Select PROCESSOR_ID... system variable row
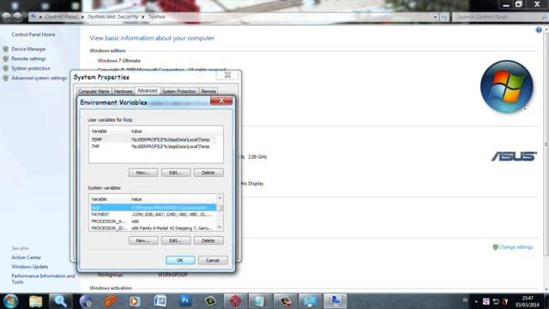Image resolution: width=549 pixels, height=309 pixels. point(154,228)
